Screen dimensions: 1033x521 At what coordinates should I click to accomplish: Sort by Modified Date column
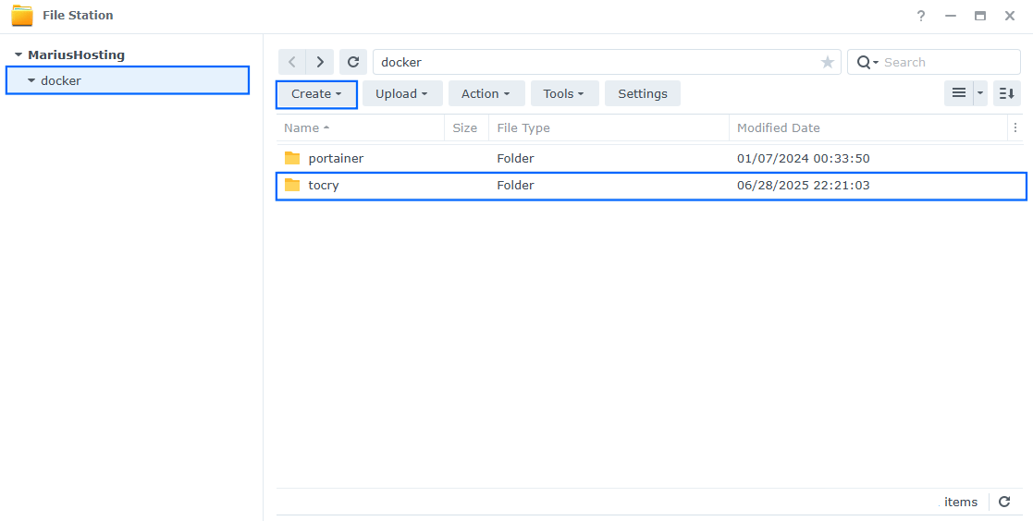(867, 127)
